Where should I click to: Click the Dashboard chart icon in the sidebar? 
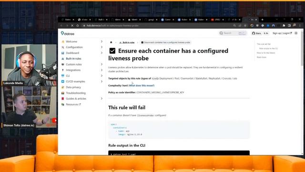click(63, 53)
